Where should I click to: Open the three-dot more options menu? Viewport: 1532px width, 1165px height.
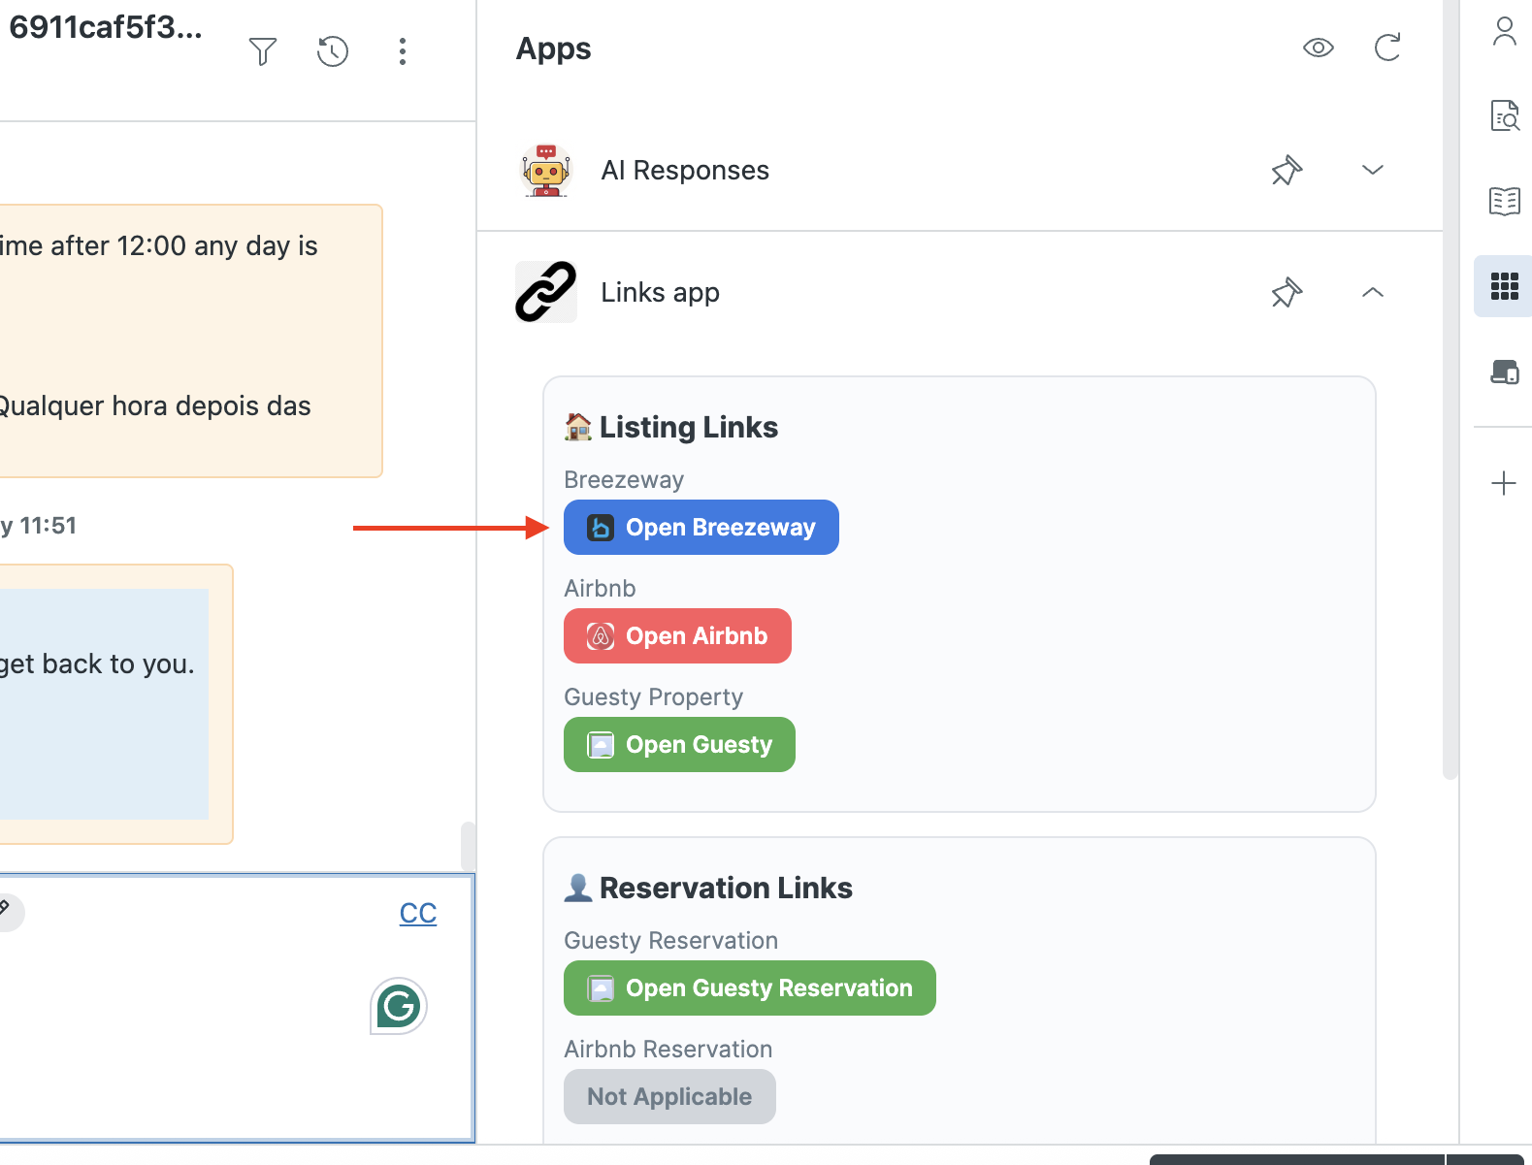click(x=403, y=50)
